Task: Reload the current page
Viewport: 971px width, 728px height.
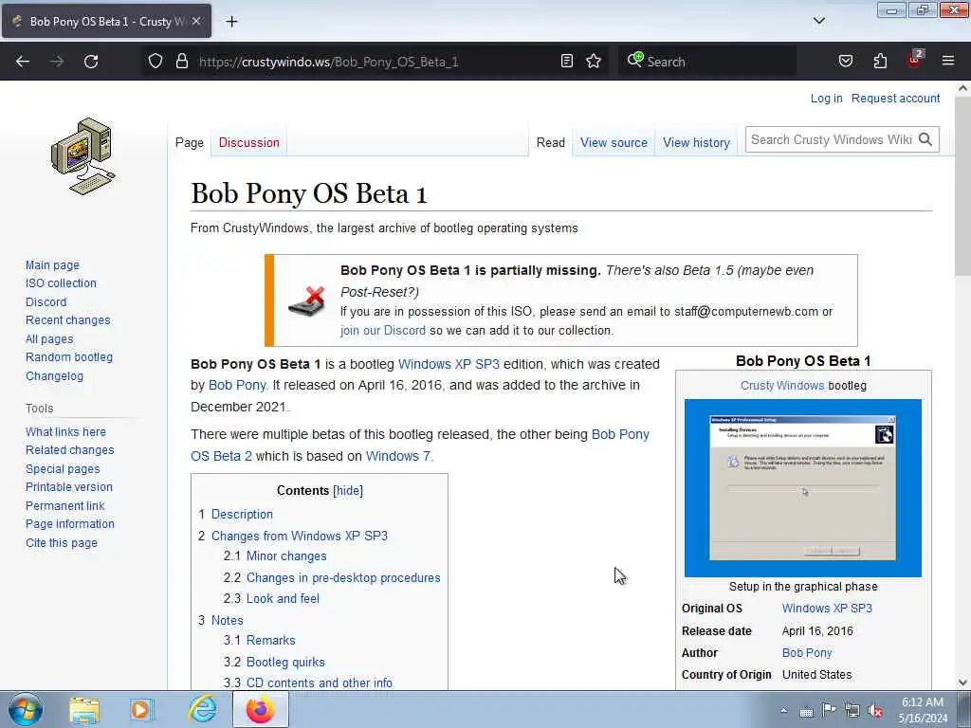Action: point(91,62)
